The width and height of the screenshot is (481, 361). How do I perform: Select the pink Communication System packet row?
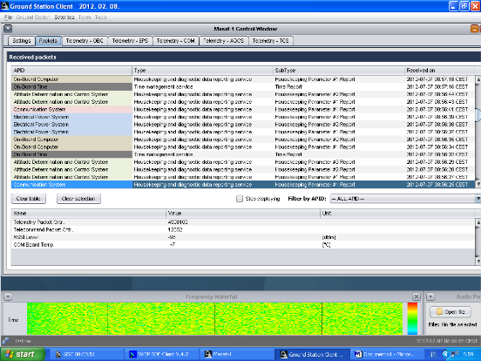click(243, 109)
